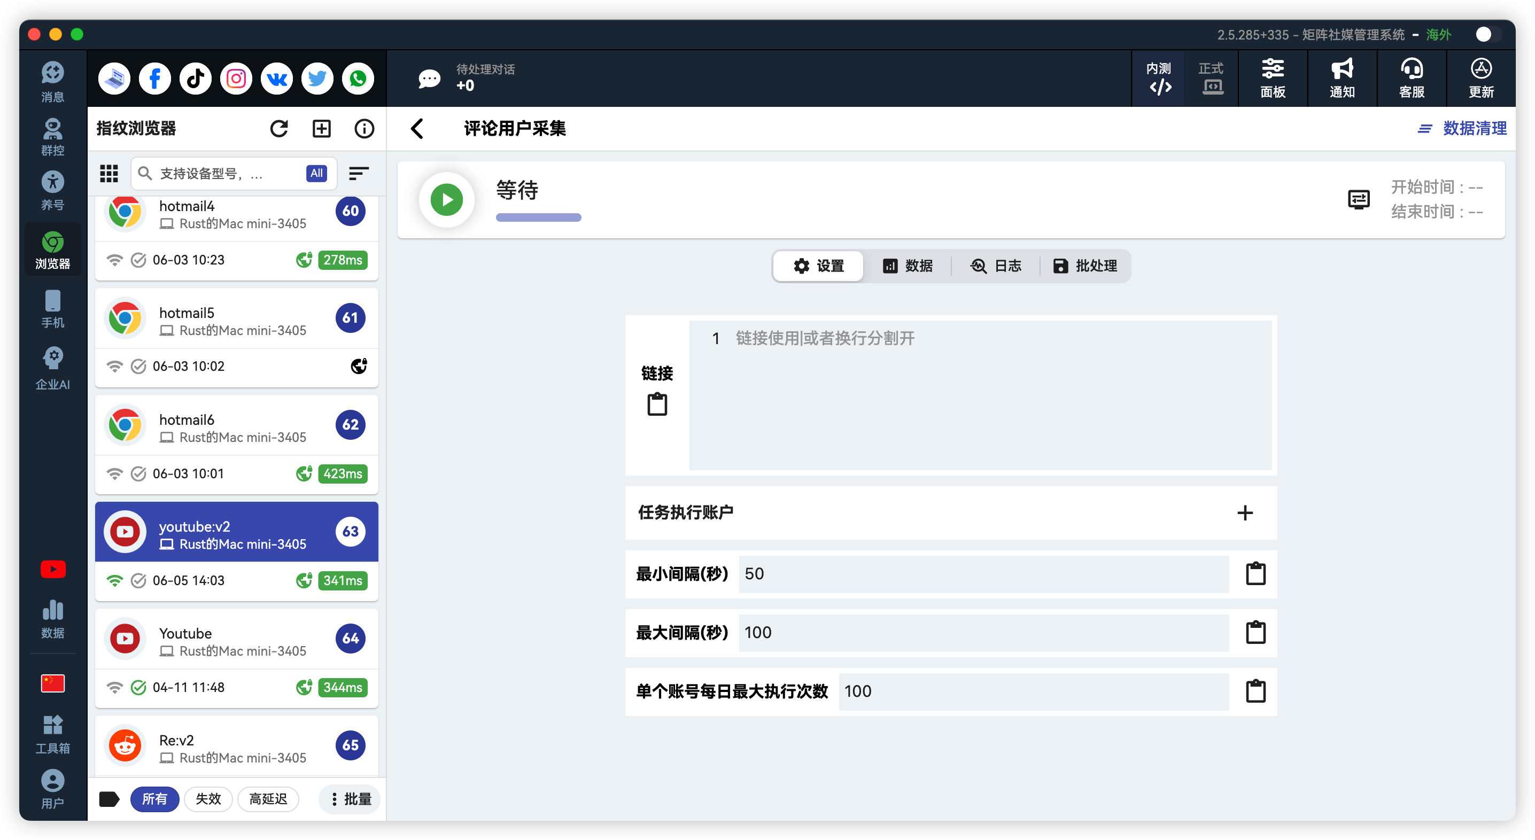
Task: Open the 消息 messages sidebar section
Action: point(52,82)
